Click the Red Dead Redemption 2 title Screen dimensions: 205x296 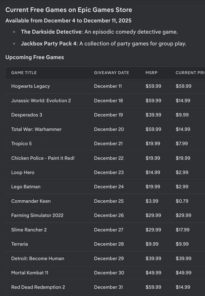tap(38, 287)
